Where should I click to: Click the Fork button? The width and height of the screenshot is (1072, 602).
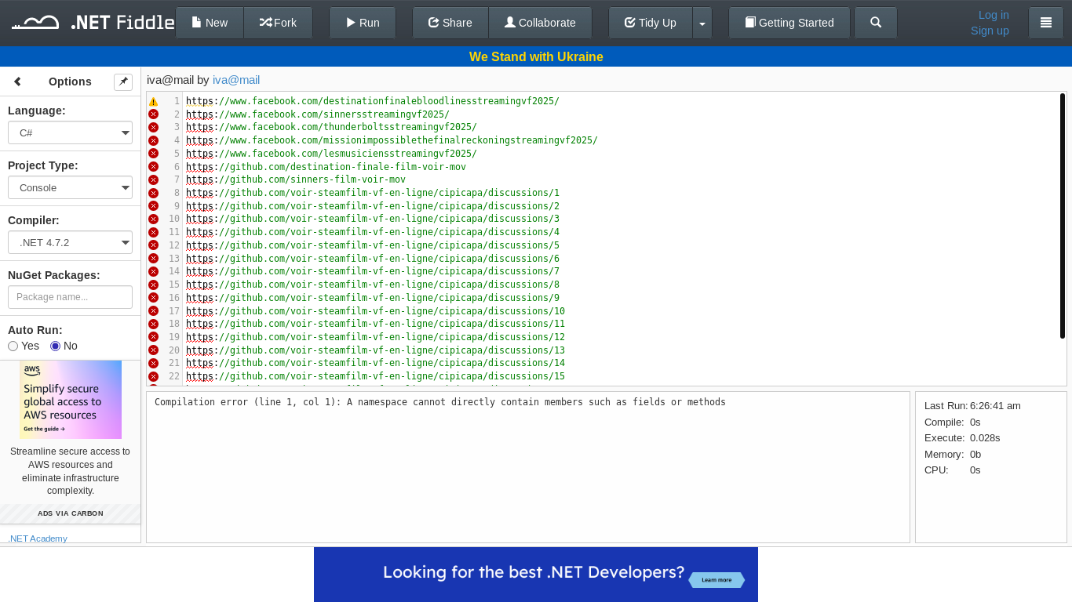[x=278, y=23]
